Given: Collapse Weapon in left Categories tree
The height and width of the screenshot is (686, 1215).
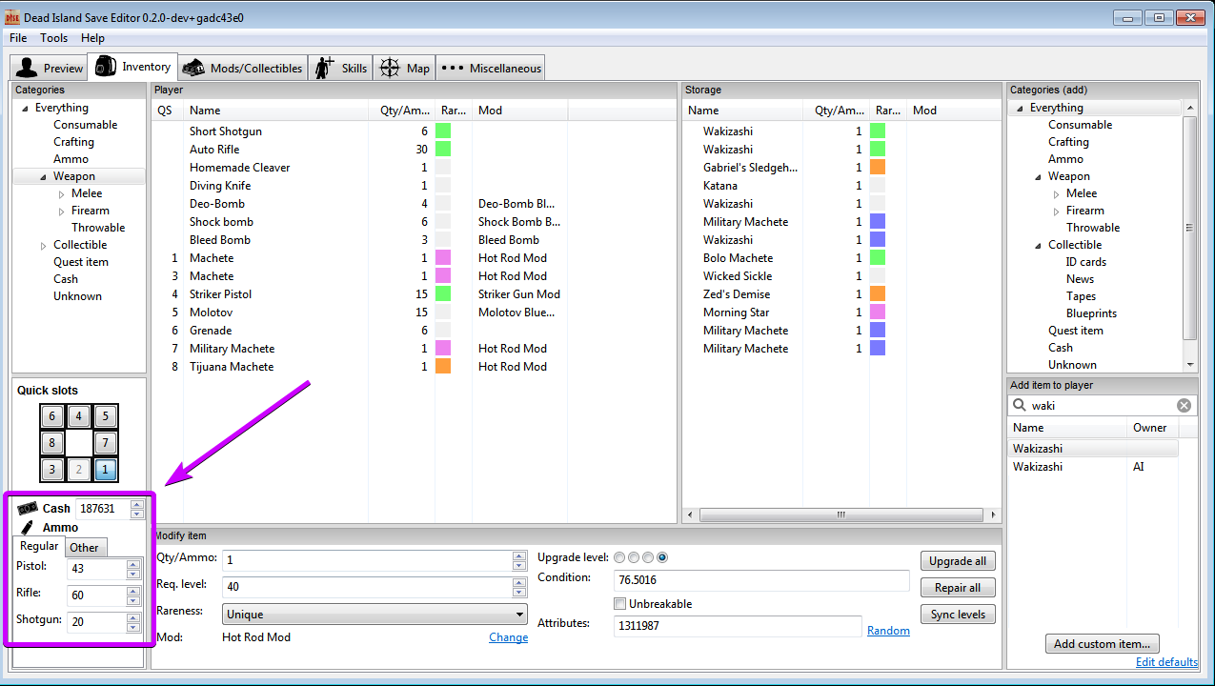Looking at the screenshot, I should [x=44, y=177].
